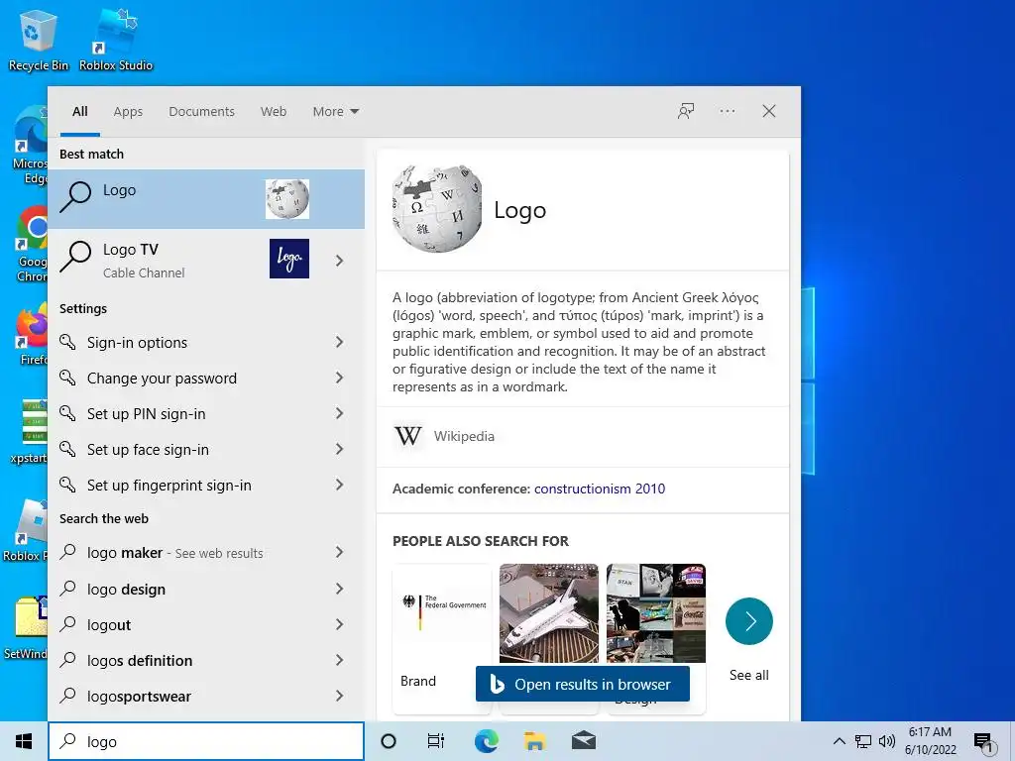The height and width of the screenshot is (761, 1015).
Task: Click the Windows Start button
Action: coord(24,741)
